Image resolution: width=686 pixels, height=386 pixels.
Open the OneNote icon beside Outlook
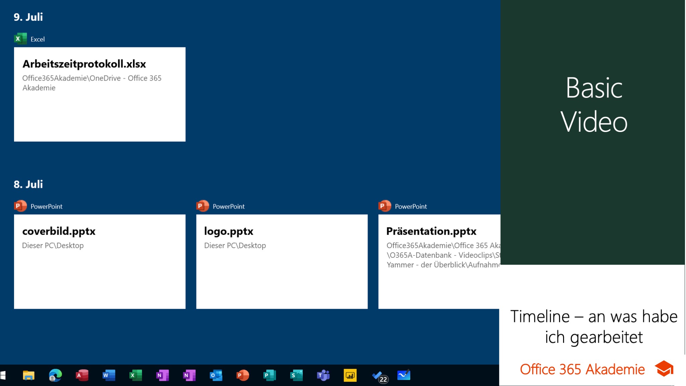[x=189, y=375]
